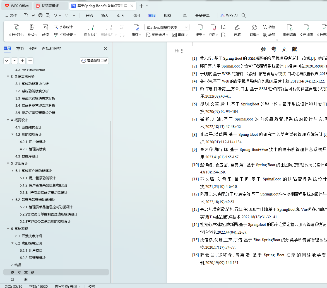Image resolution: width=327 pixels, height=288 pixels.
Task: Click 智能识别目录 button
Action: [x=94, y=61]
